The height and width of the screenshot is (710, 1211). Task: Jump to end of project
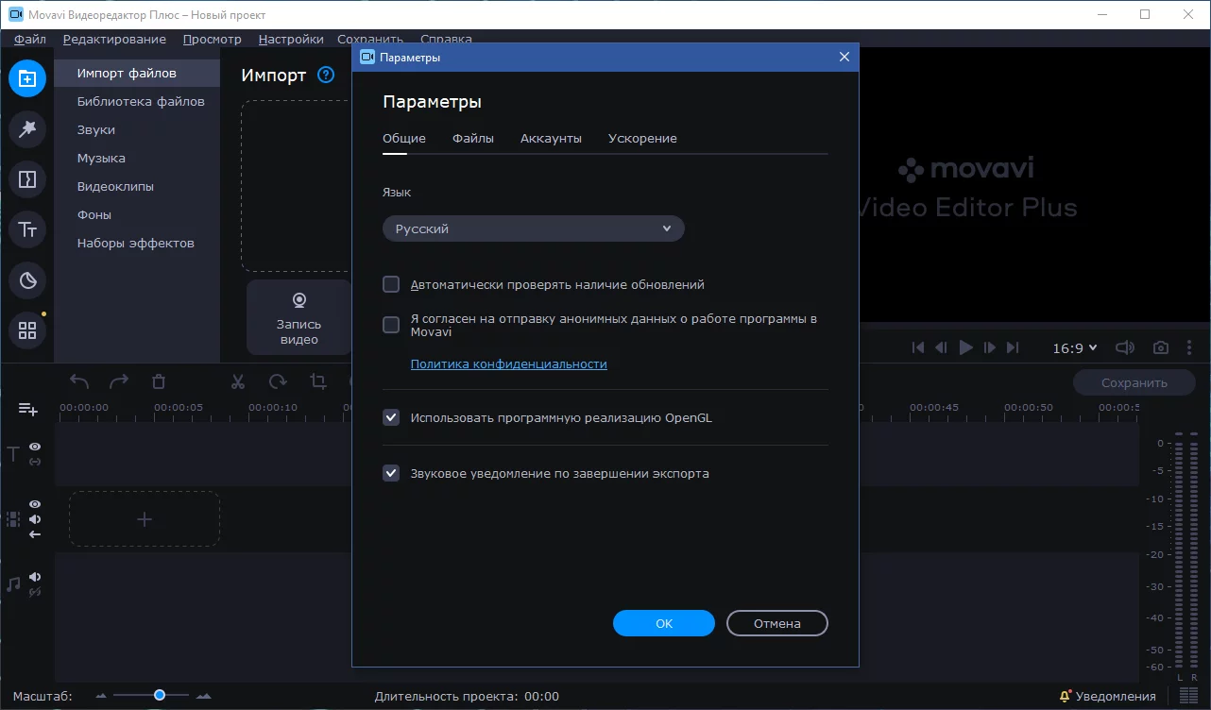(x=1013, y=347)
